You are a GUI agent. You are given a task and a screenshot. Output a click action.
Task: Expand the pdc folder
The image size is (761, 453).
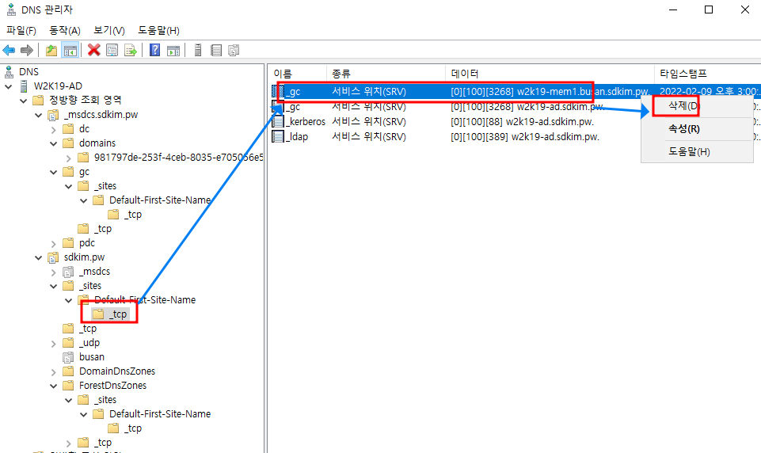click(53, 243)
